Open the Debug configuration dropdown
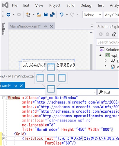119x146 pixels. (x=92, y=15)
